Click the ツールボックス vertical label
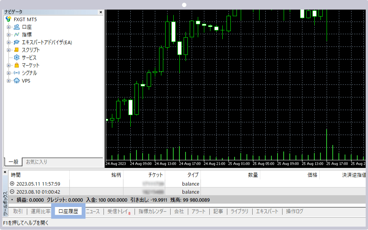Viewport: 368px width, 230px height. pos(5,204)
